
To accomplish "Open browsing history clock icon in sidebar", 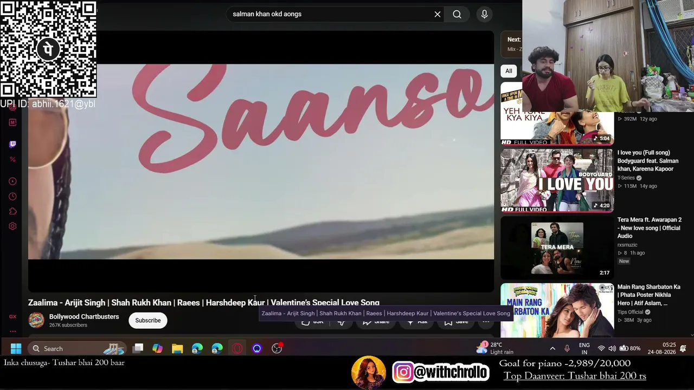I will [12, 197].
